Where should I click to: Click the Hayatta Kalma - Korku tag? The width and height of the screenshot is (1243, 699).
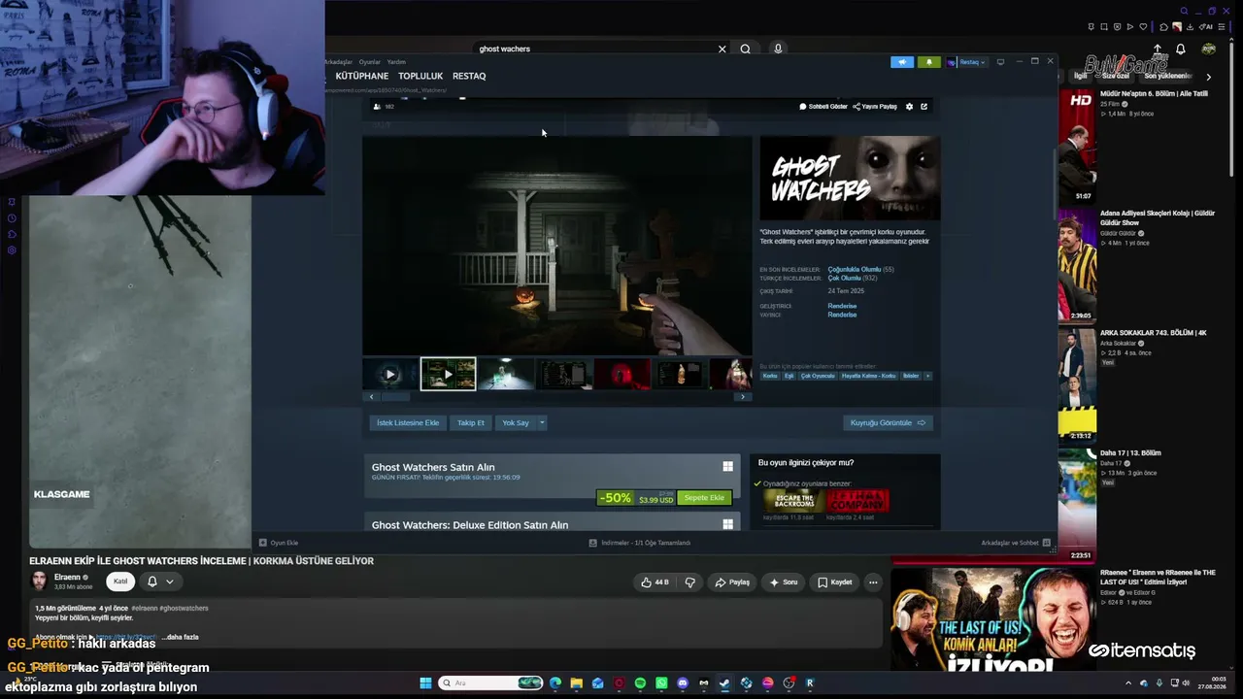[x=868, y=376]
